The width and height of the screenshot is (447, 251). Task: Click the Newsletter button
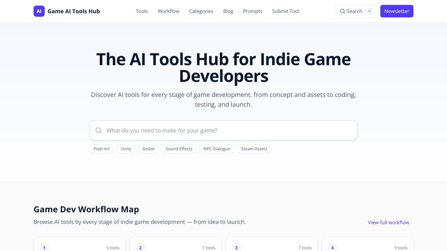(397, 11)
